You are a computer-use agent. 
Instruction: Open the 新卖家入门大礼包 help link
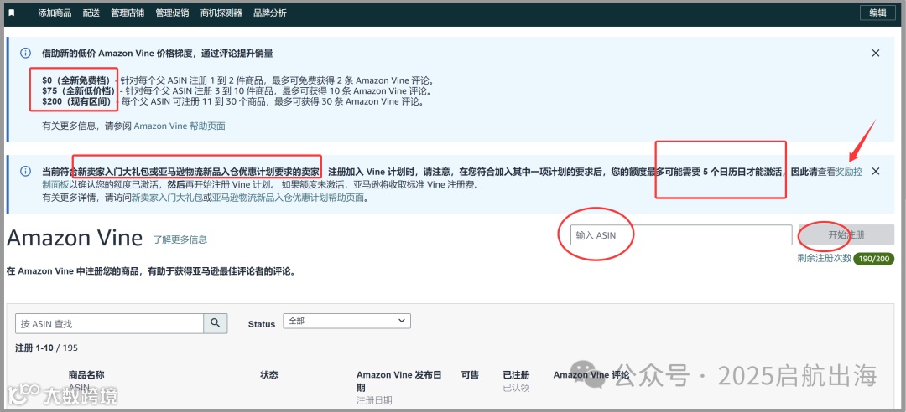coord(166,198)
